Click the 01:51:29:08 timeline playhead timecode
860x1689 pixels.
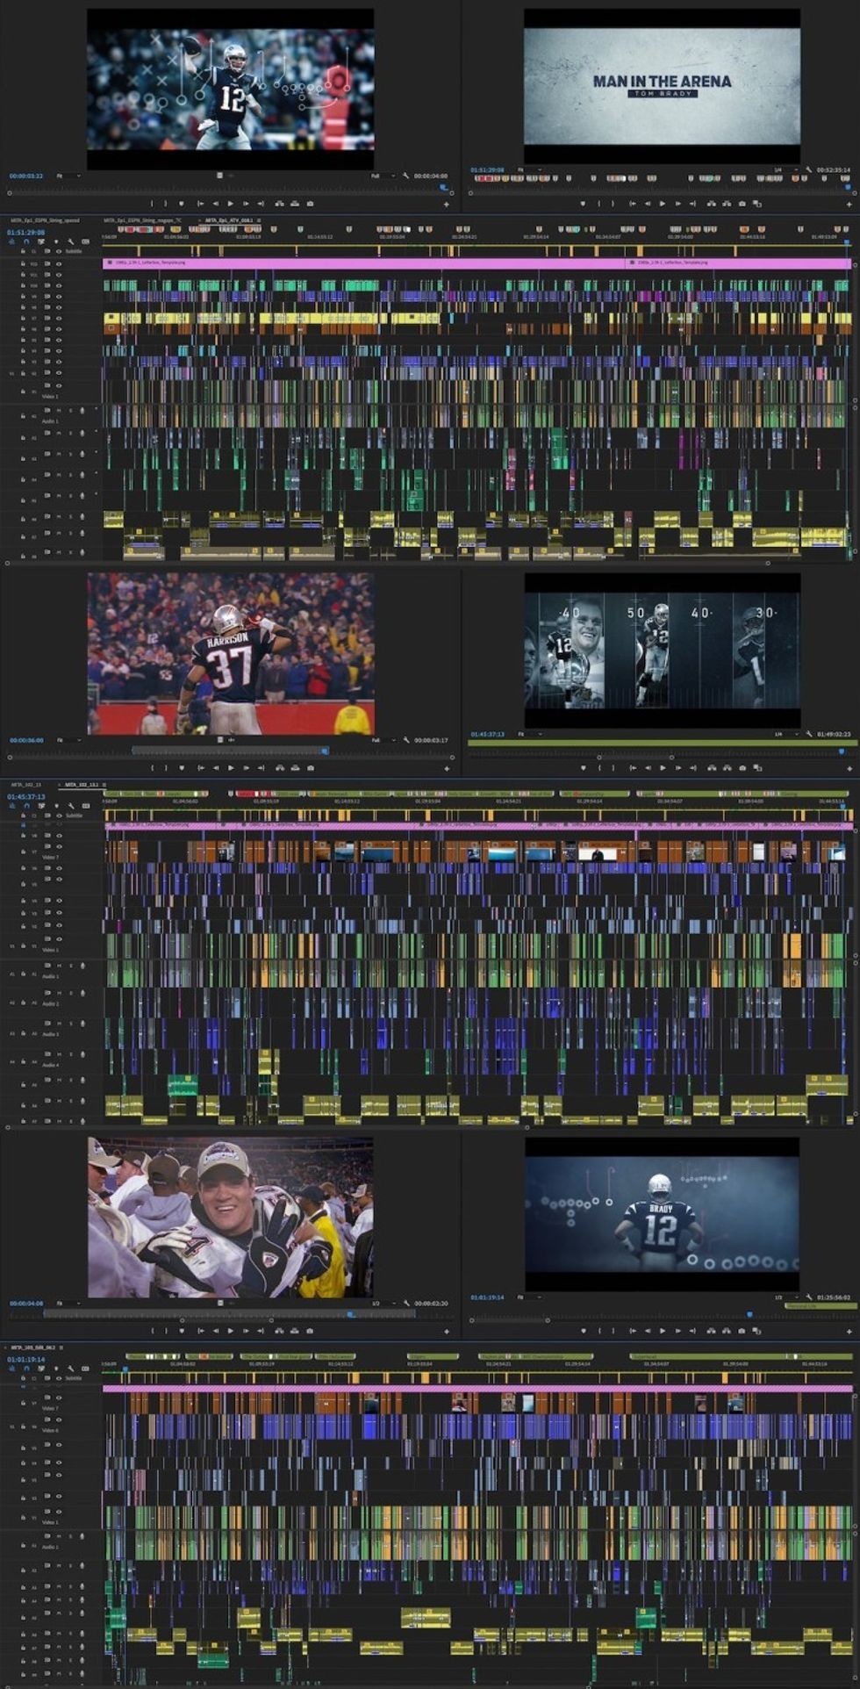point(25,233)
